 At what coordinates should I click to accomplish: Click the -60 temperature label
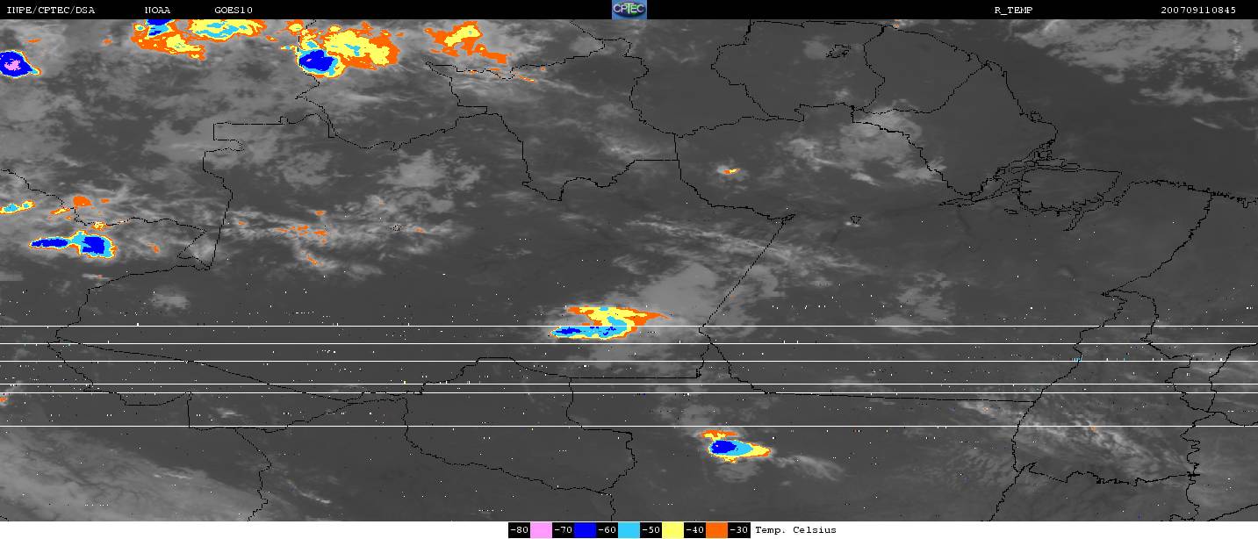pos(607,530)
